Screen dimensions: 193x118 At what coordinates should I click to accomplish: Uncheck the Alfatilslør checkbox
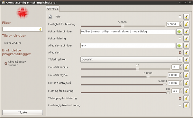pyautogui.click(x=180, y=53)
